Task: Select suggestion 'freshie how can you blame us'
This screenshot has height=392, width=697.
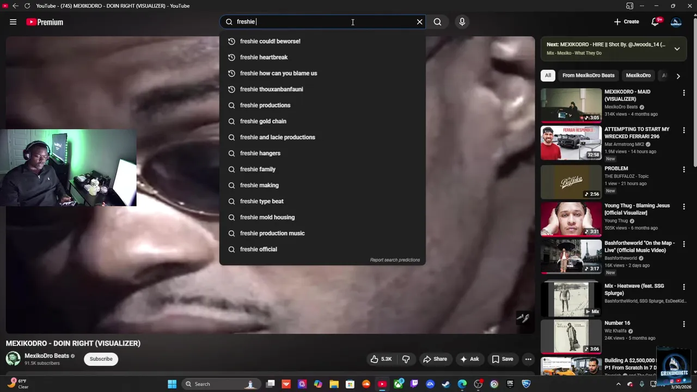Action: [322, 73]
